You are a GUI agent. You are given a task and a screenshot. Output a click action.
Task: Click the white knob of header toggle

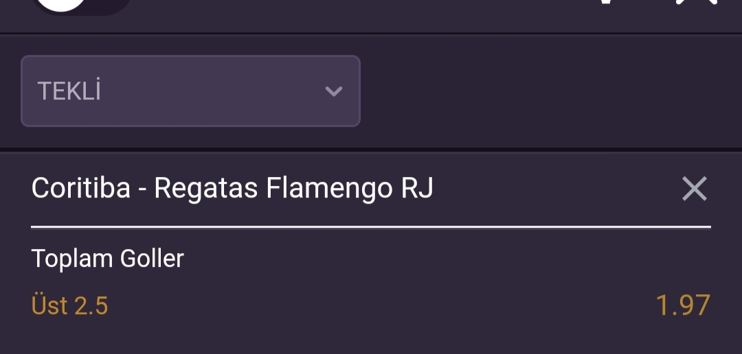[60, 5]
